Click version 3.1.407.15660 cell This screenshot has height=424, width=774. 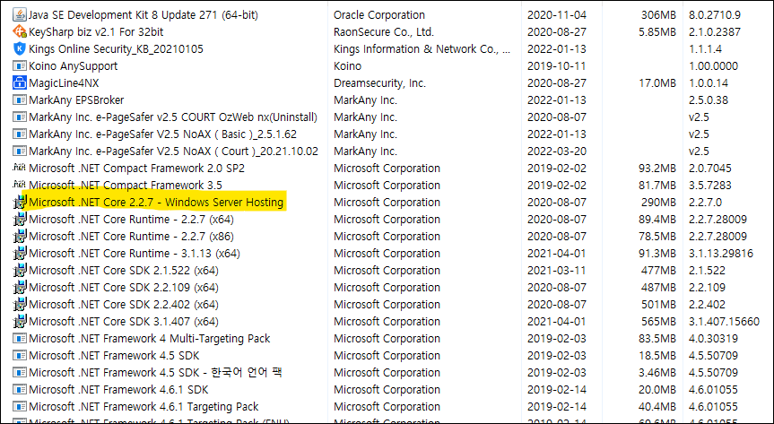[724, 322]
